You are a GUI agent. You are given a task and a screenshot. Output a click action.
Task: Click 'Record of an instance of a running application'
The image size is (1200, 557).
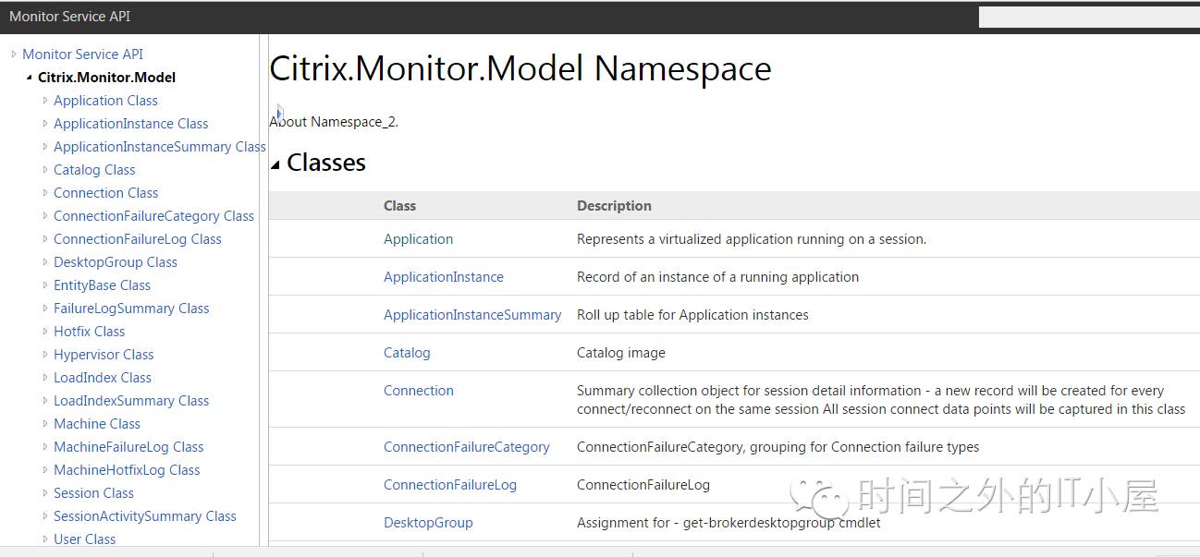(x=718, y=277)
